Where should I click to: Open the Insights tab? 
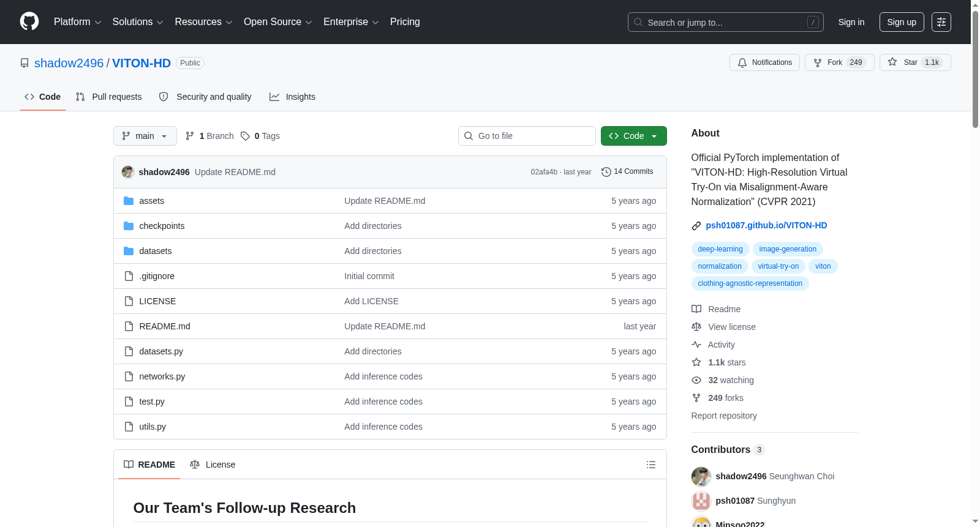[x=293, y=97]
